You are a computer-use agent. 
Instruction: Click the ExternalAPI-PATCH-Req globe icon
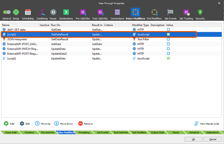(x=4, y=49)
